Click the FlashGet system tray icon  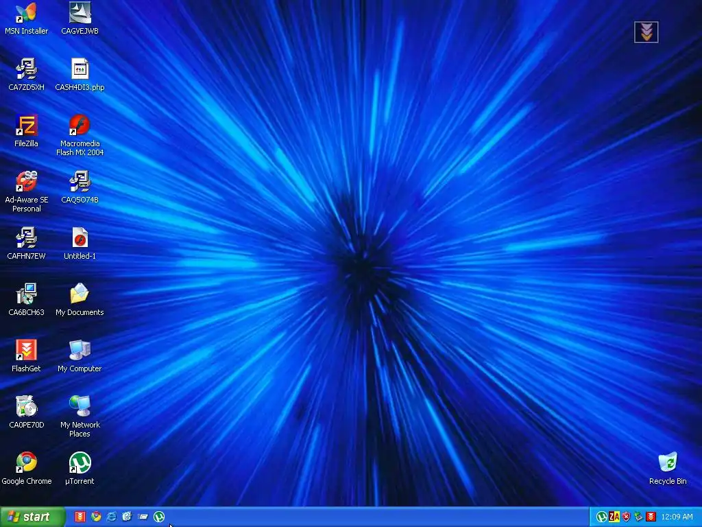pos(651,517)
